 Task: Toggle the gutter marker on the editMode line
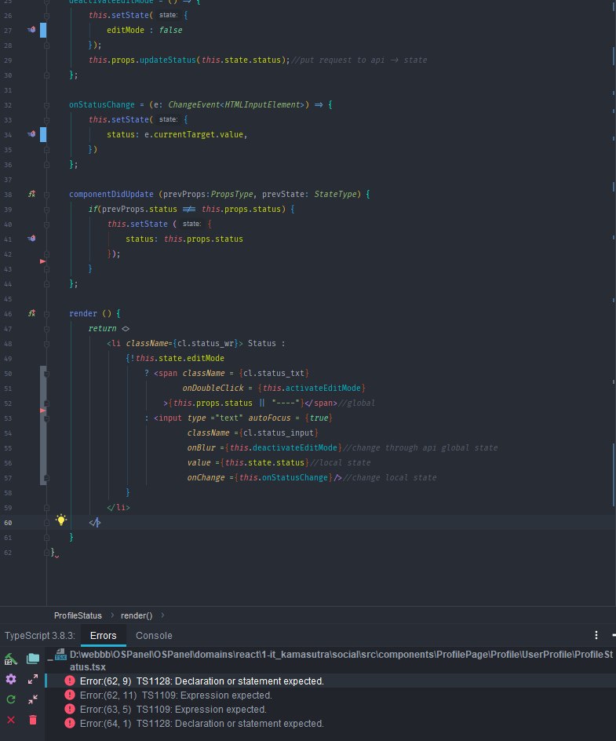coord(31,30)
